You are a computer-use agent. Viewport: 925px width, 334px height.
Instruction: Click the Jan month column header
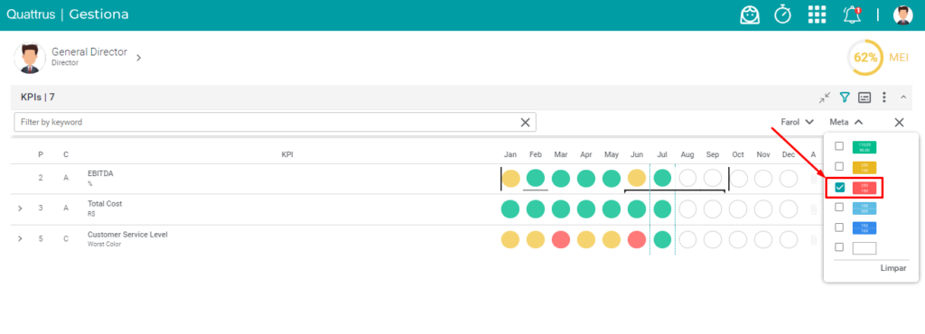pos(510,154)
